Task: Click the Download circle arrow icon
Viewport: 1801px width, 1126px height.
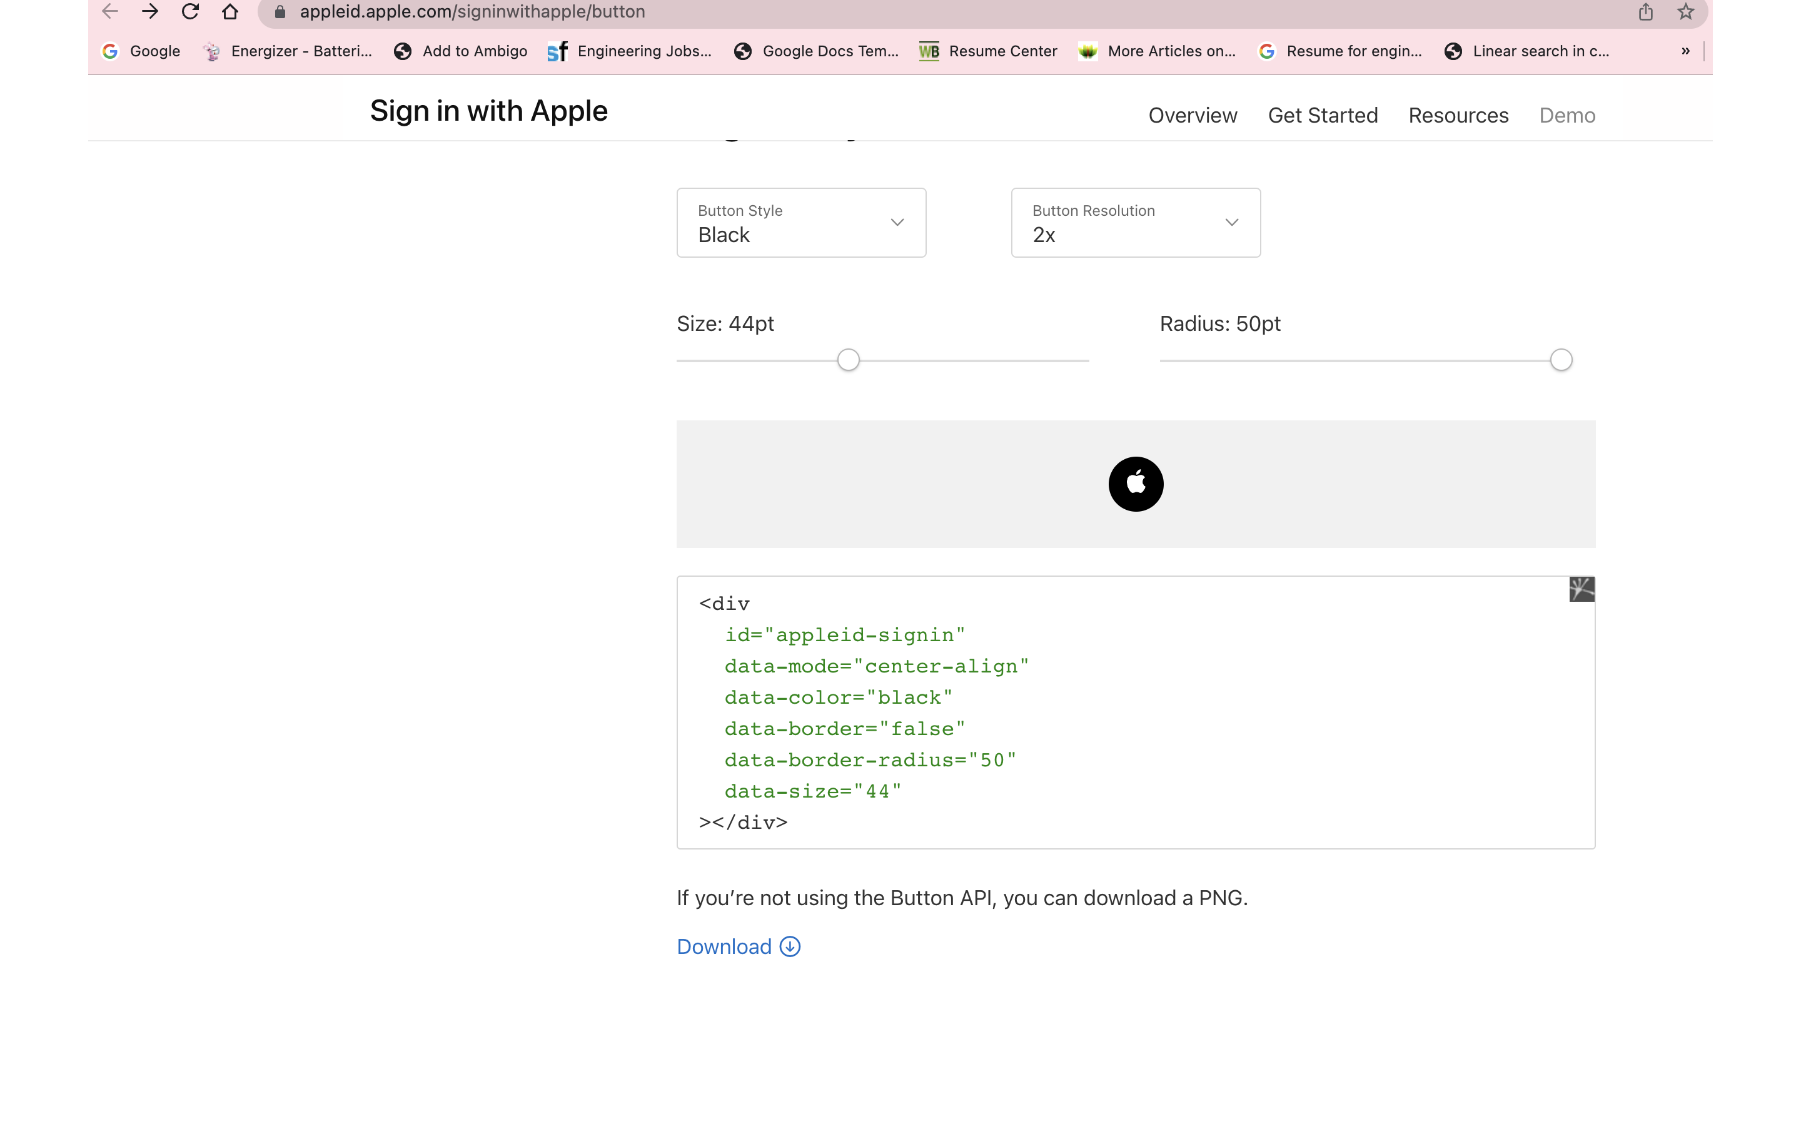Action: (x=790, y=946)
